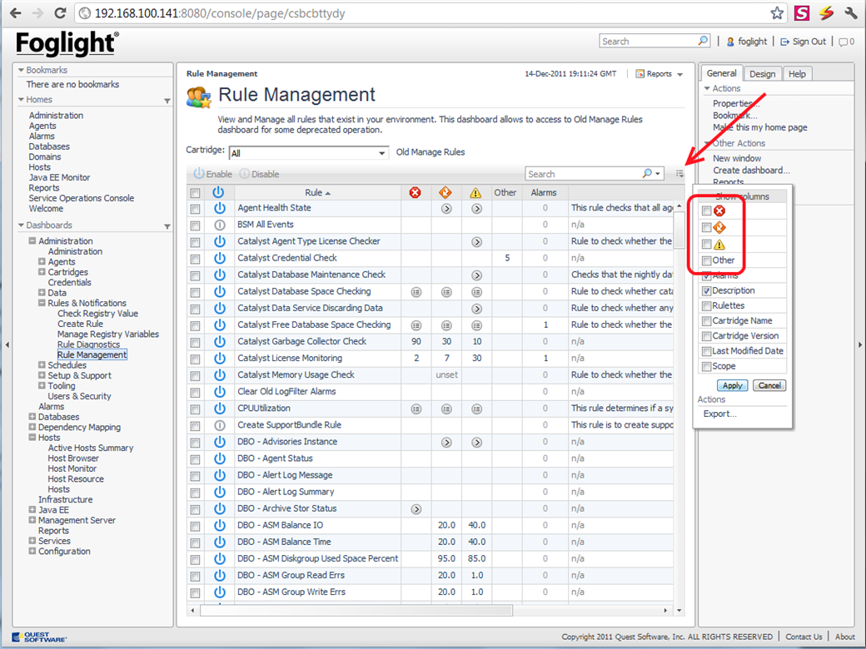Open the Old Manage Rules link
The width and height of the screenshot is (866, 649).
[431, 152]
